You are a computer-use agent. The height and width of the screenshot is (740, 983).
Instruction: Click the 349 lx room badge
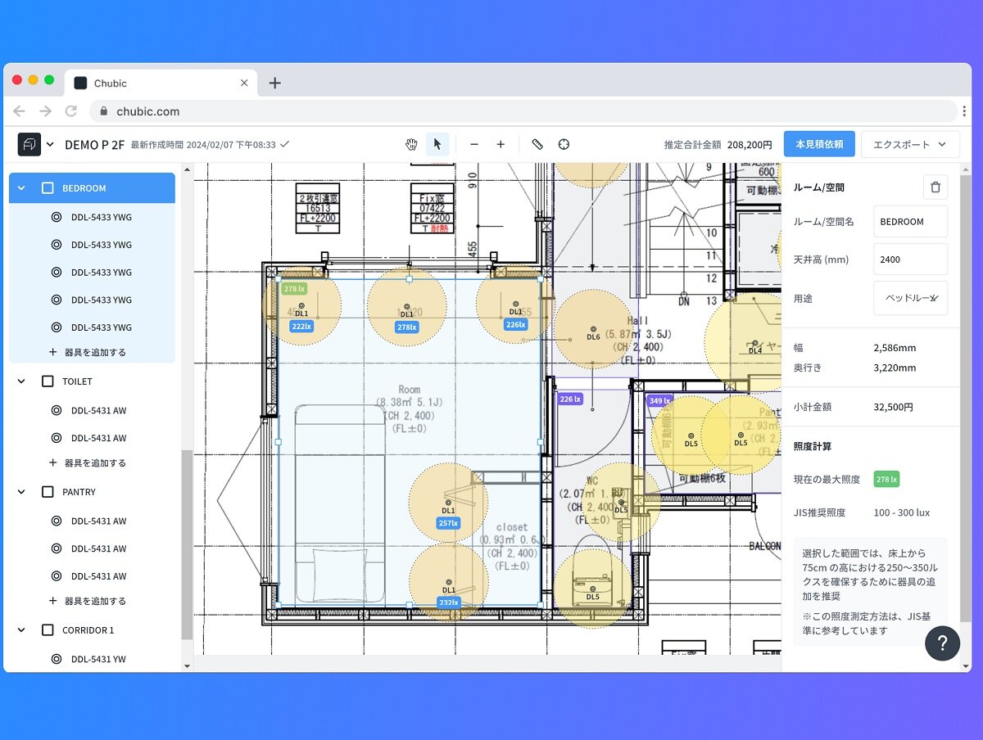point(659,401)
